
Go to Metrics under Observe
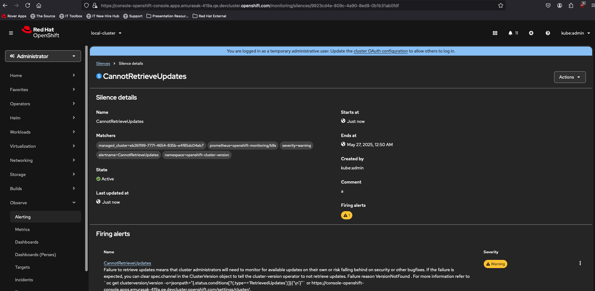(46, 229)
